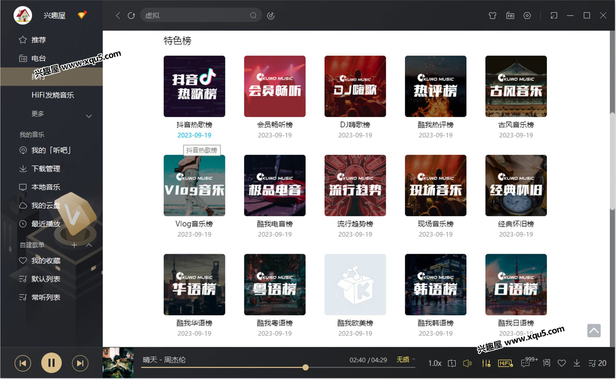This screenshot has width=616, height=379.
Task: Click the 酷我欧美榜 title link
Action: [x=355, y=323]
